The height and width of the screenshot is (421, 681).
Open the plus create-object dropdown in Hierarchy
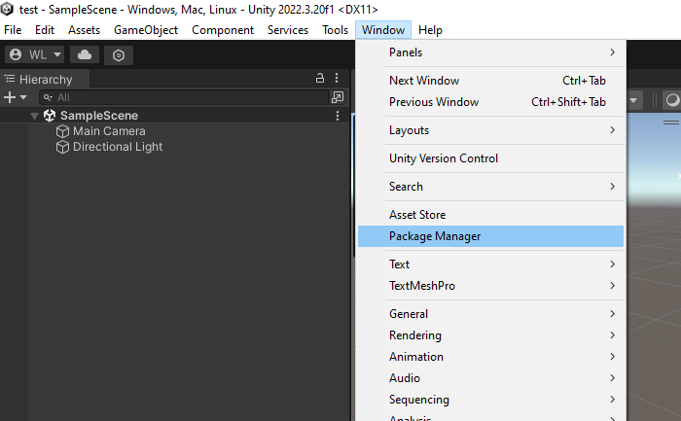click(16, 97)
